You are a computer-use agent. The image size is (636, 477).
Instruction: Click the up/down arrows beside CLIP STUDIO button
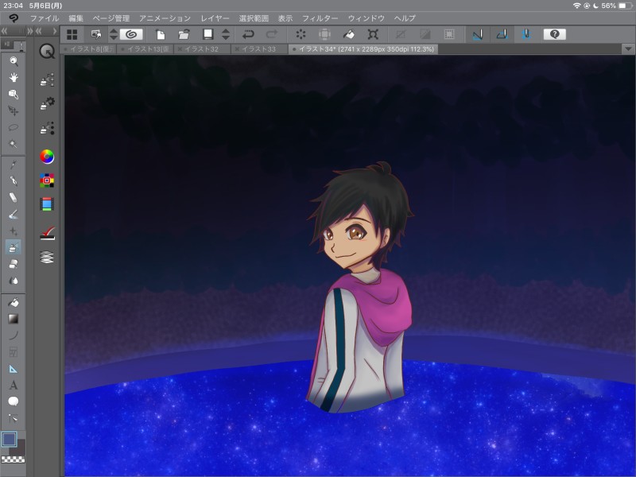click(114, 34)
